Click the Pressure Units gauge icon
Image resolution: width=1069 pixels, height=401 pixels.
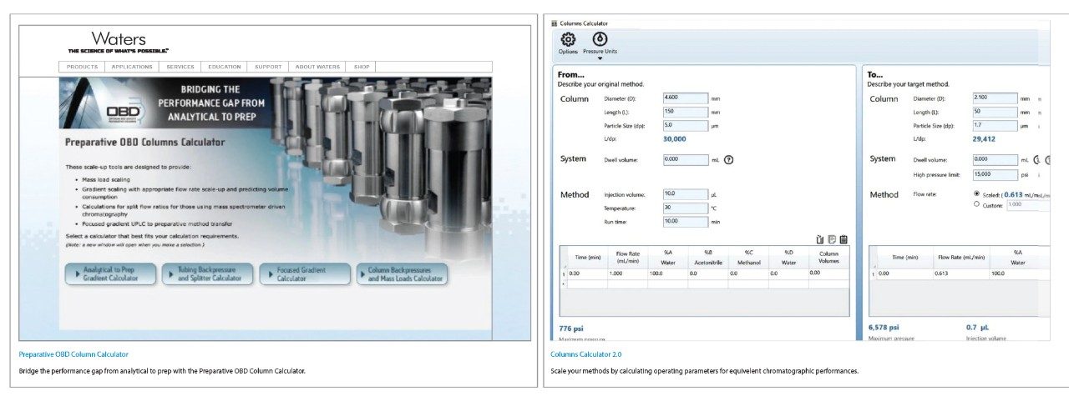[600, 39]
